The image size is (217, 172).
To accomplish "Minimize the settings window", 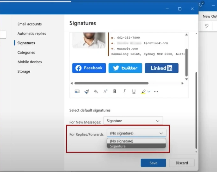I will click(167, 9).
